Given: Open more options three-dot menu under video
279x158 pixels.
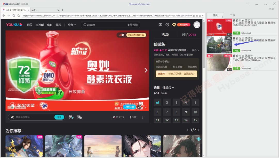Looking at the screenshot, I should (x=143, y=117).
